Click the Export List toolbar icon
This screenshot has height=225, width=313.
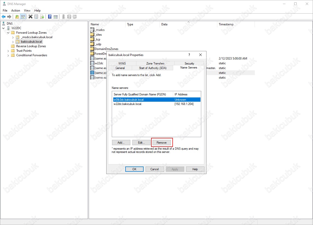(x=42, y=17)
